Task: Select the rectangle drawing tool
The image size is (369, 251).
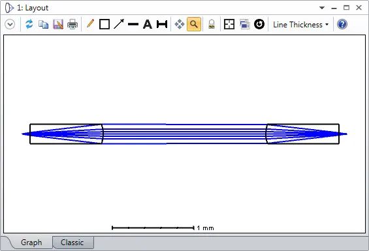Action: click(x=104, y=24)
